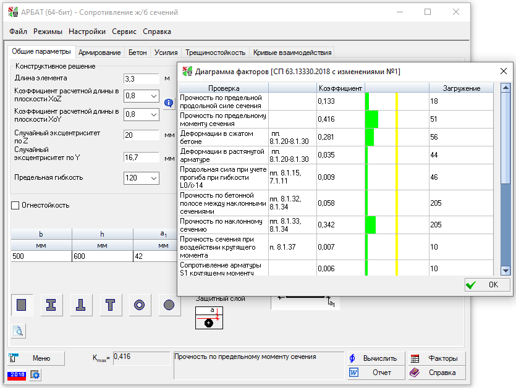The image size is (516, 388).
Task: Open the gear settings icon at bottom left
Action: tap(35, 374)
